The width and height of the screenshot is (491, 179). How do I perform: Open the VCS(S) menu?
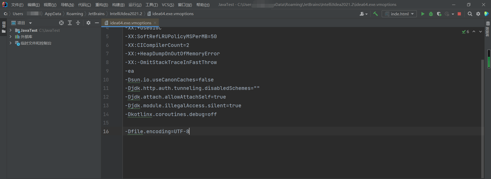coord(168,5)
